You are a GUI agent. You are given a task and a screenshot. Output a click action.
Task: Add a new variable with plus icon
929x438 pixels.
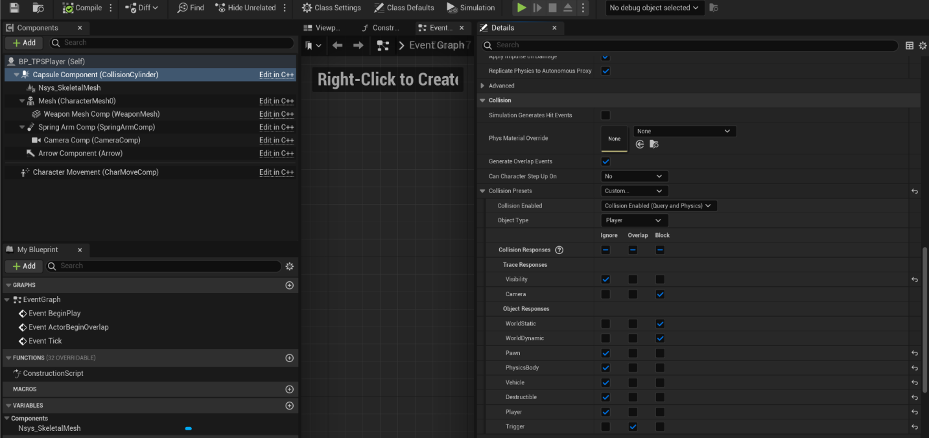coord(290,406)
